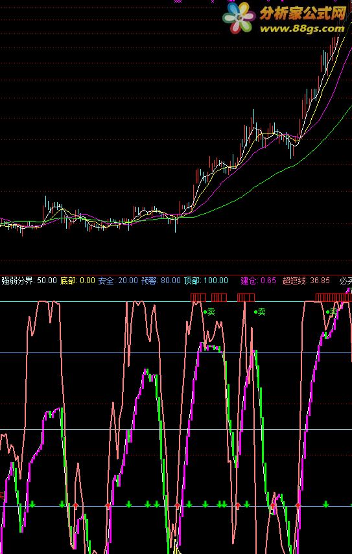Image resolution: width=352 pixels, height=554 pixels.
Task: Click the leftmost red top-signal block
Action: [198, 297]
